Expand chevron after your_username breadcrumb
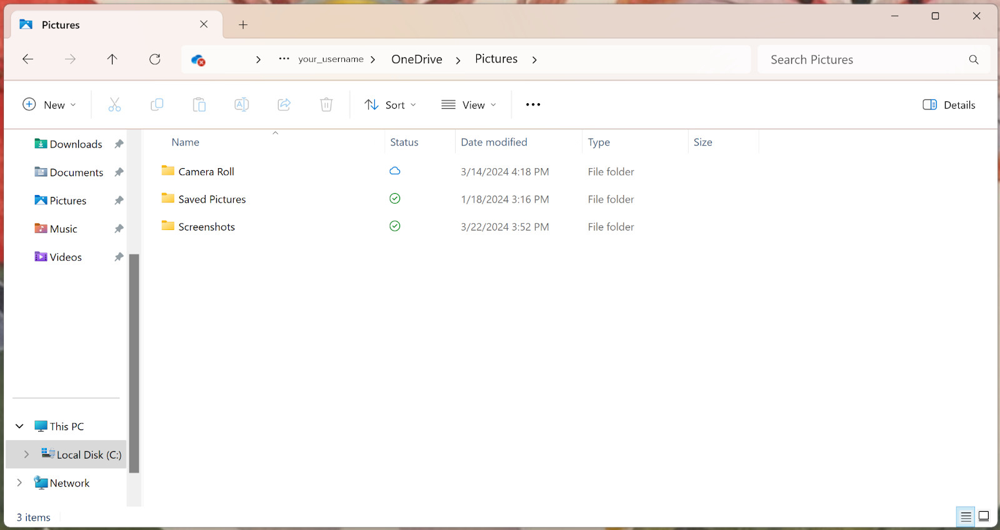 point(373,60)
